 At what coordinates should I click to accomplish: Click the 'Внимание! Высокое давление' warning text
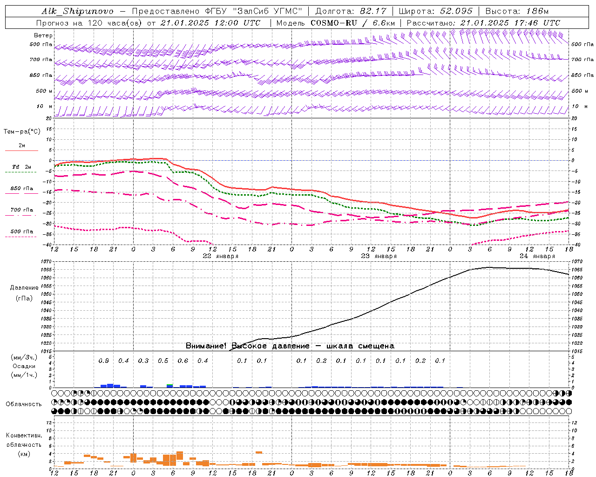[248, 346]
